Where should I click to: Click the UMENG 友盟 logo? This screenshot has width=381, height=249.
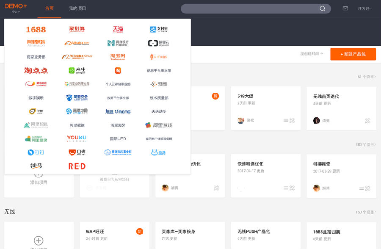[118, 111]
